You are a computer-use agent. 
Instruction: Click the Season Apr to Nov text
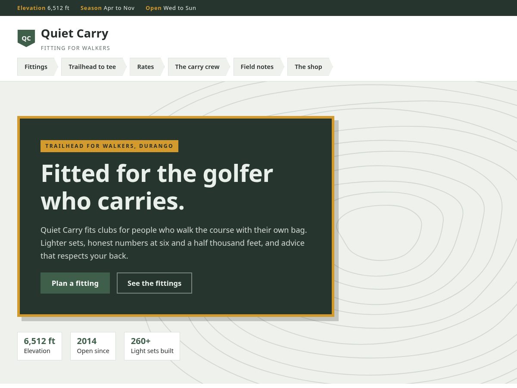(107, 8)
